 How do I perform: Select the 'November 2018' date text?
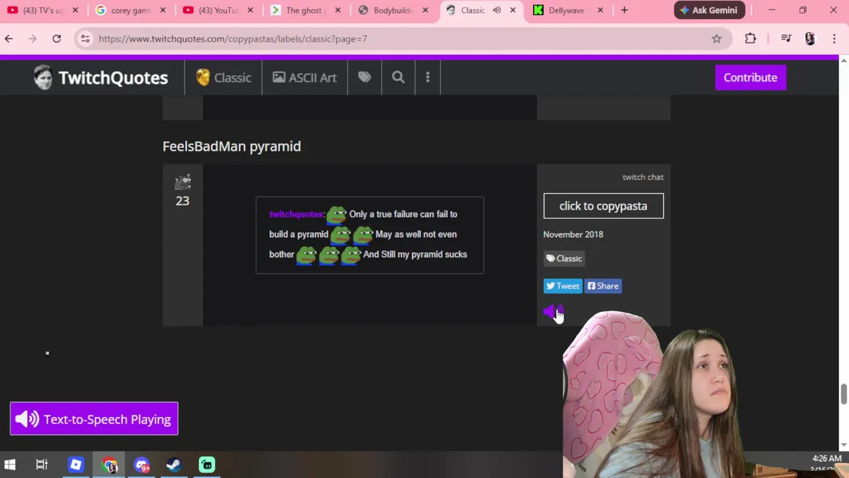pos(573,234)
